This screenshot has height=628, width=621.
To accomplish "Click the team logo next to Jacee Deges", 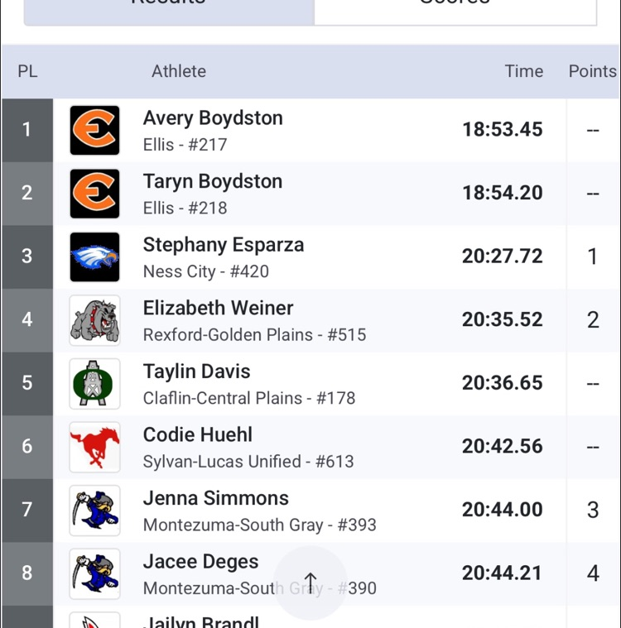I will tap(94, 573).
